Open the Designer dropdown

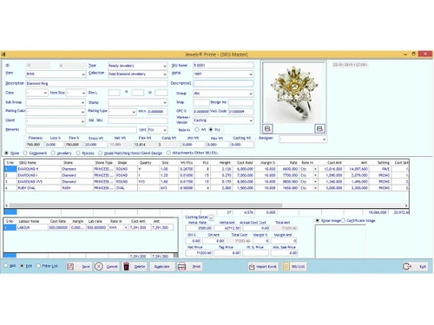324,140
